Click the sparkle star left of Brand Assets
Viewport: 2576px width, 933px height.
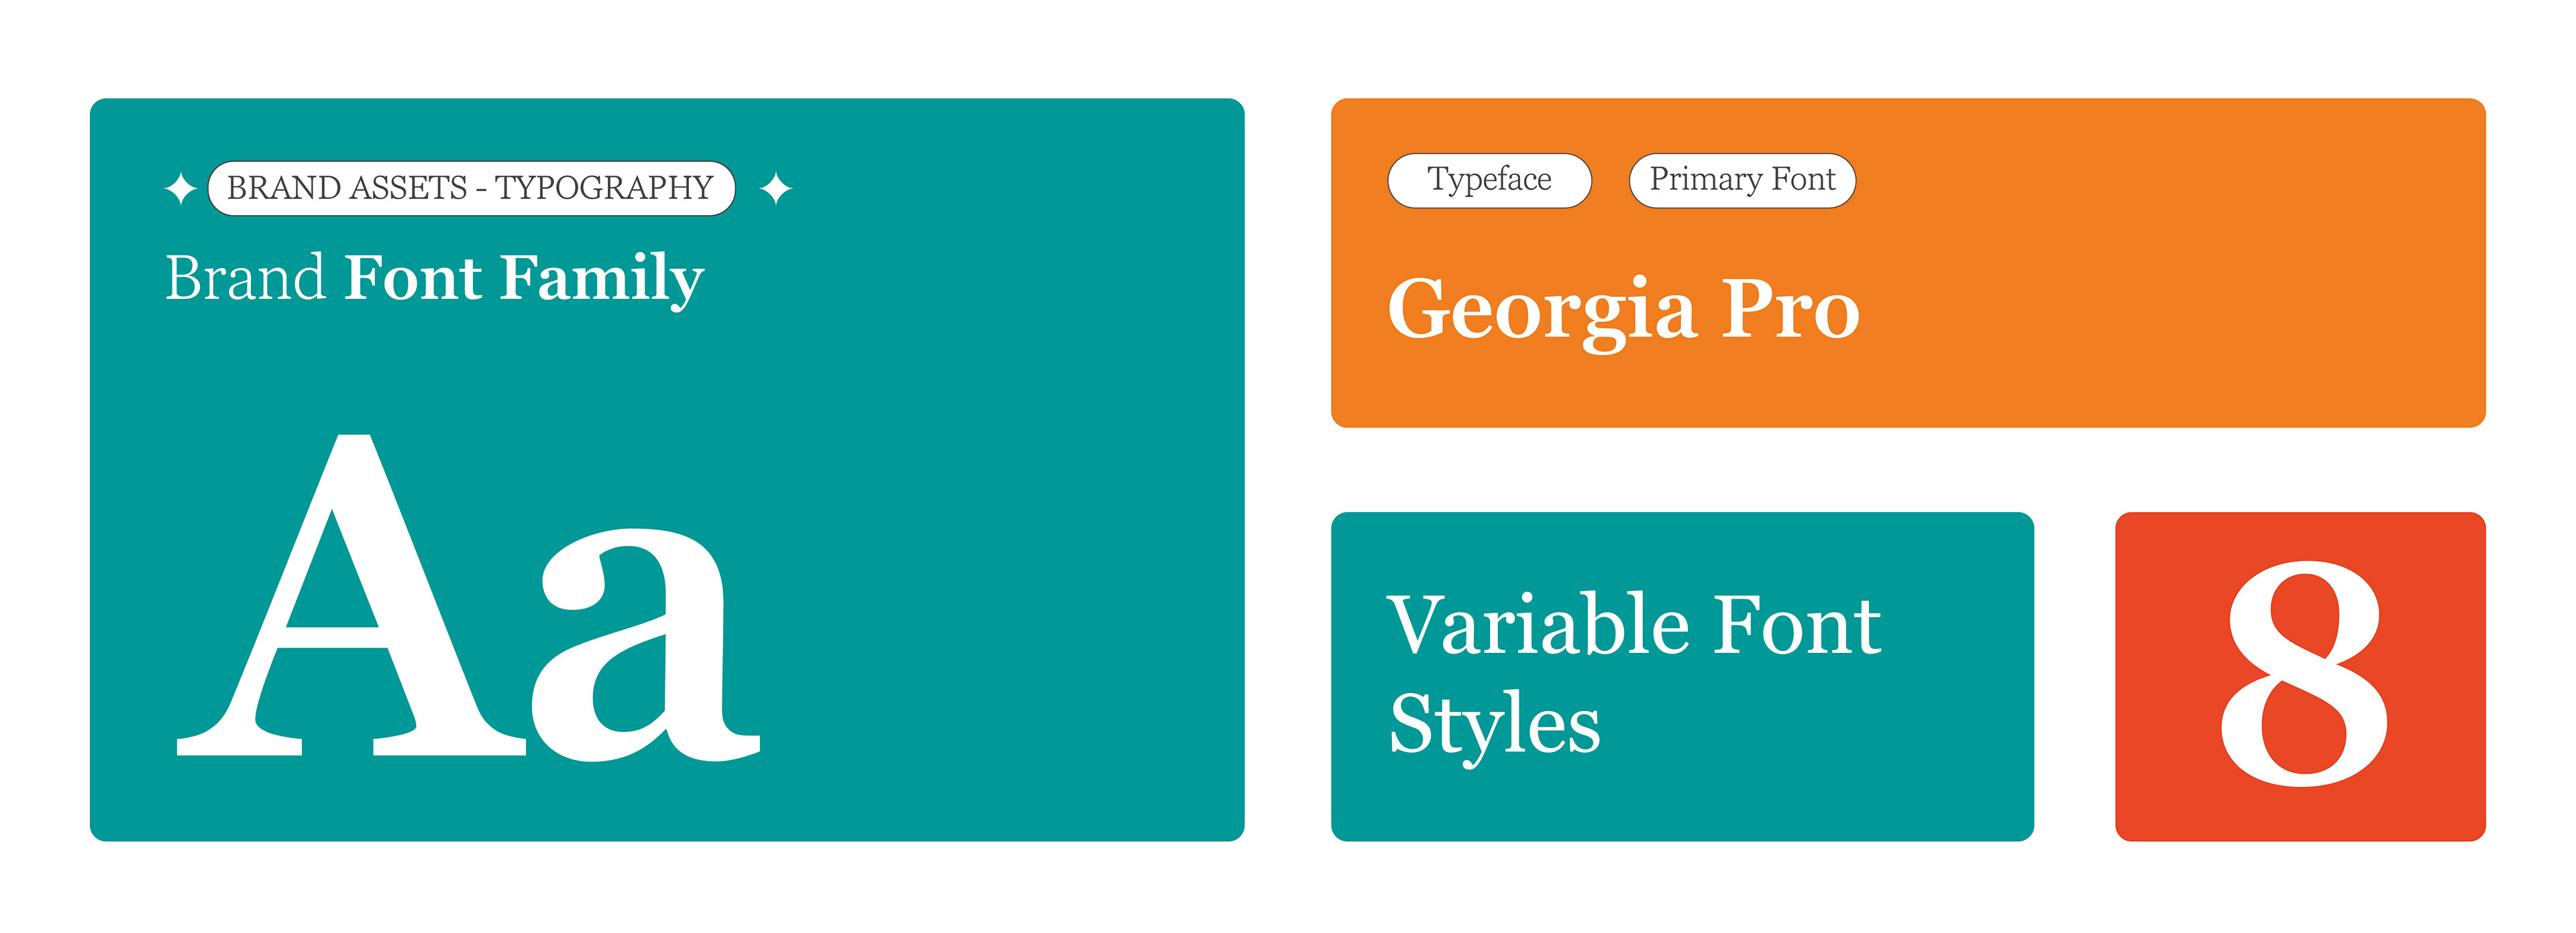[180, 188]
